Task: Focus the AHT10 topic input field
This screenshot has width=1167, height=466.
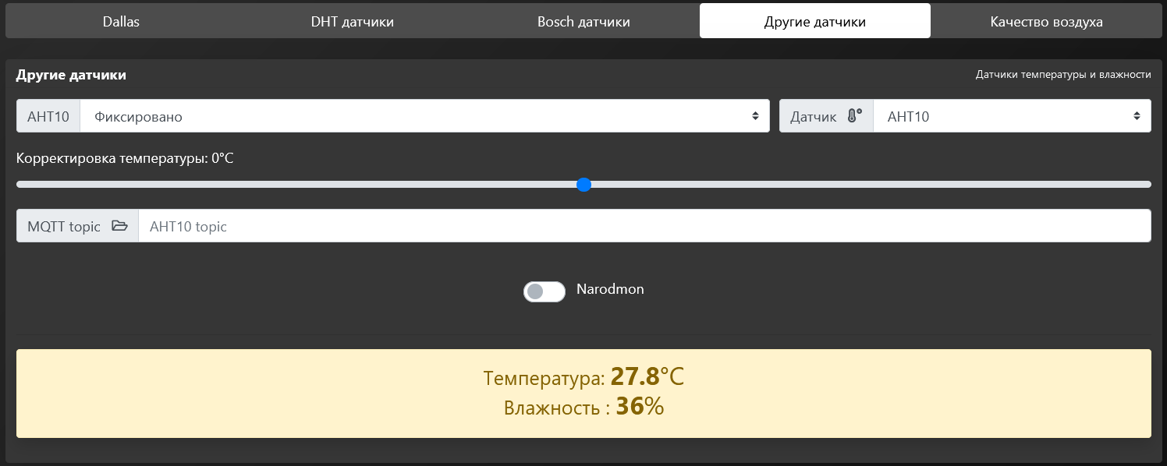Action: click(x=644, y=226)
